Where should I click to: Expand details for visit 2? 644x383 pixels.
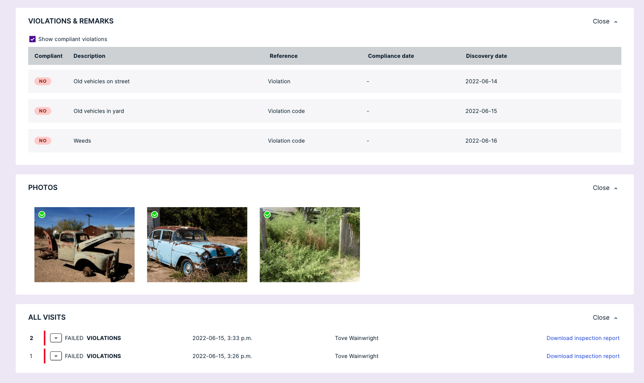(x=56, y=338)
